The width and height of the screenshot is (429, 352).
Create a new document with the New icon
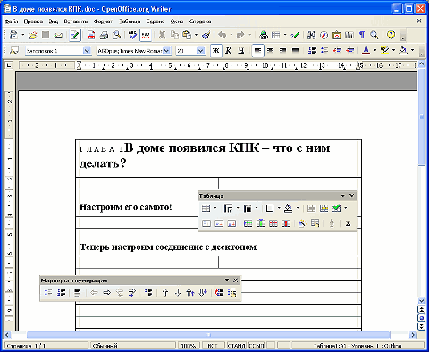(13, 35)
